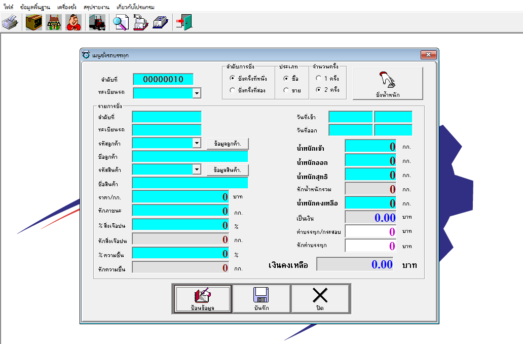Image resolution: width=523 pixels, height=344 pixels.
Task: Click ข้อมูลสินค้า. button
Action: click(x=228, y=170)
